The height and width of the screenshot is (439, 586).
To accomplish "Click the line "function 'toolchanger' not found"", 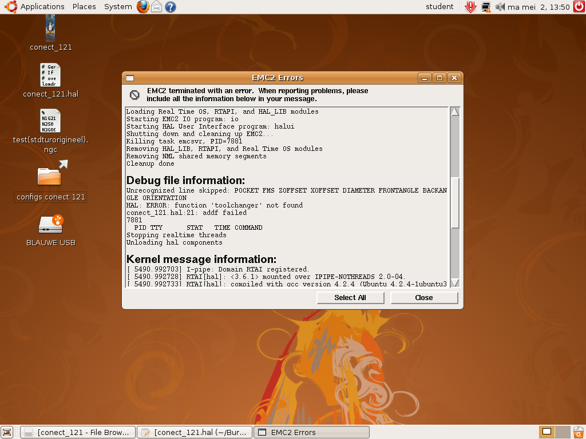I will pyautogui.click(x=239, y=205).
